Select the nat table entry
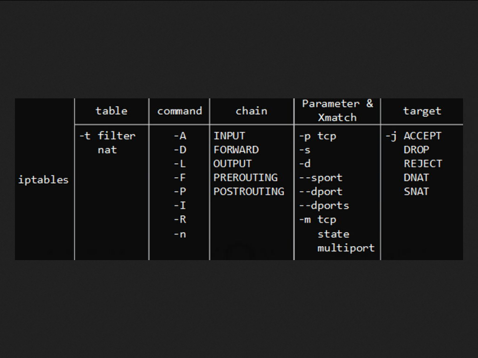 click(107, 150)
